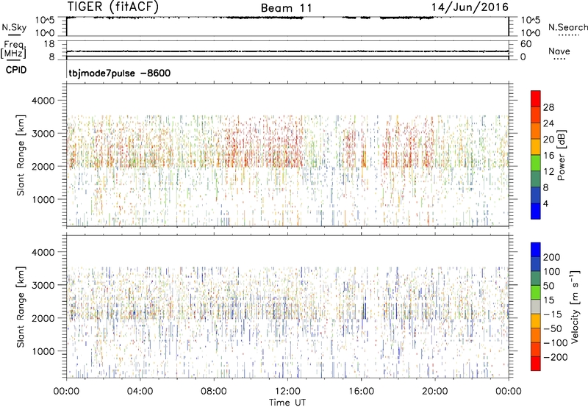Click the Beam 11 label
Screen dimensions: 588x407
click(x=287, y=8)
